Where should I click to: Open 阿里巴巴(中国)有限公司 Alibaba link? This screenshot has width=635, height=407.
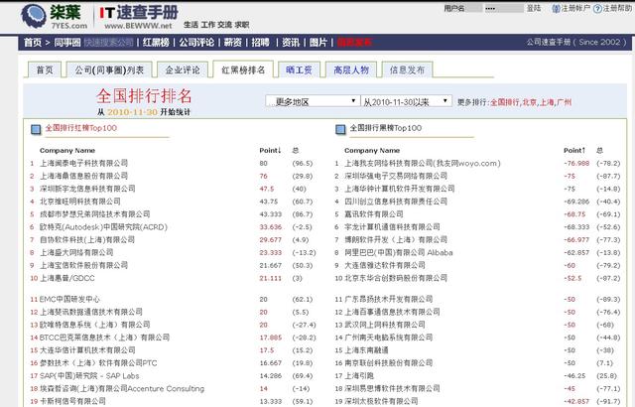point(399,252)
